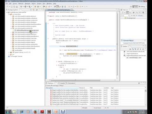This screenshot has width=152, height=114.
Task: Open Firefox from the taskbar
Action: (x=35, y=112)
